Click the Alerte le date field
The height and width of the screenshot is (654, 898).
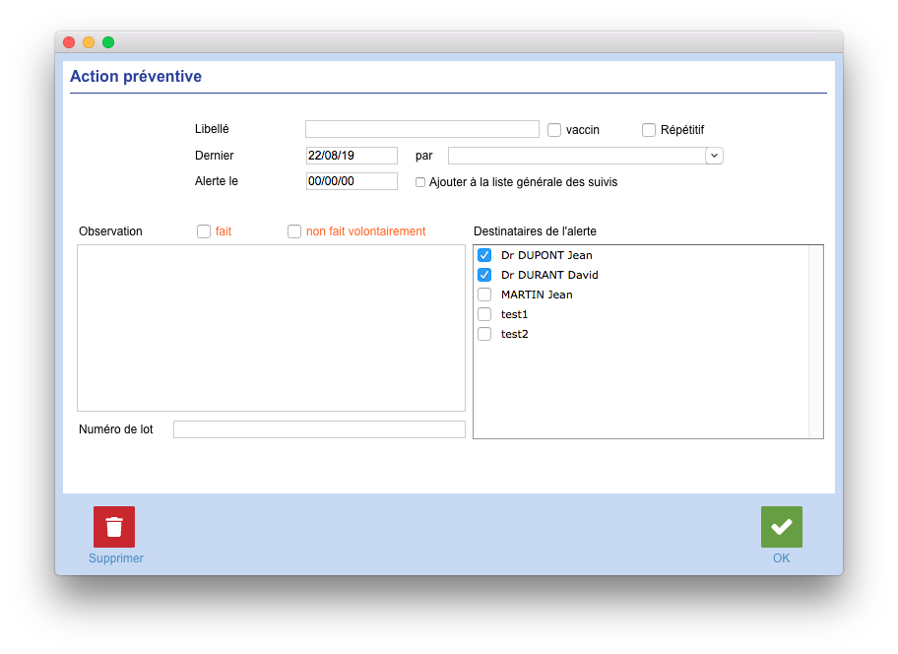click(352, 181)
